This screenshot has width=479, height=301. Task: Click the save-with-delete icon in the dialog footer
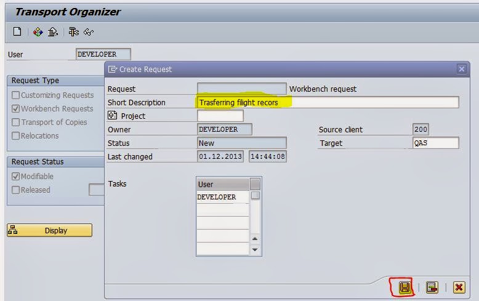(432, 287)
